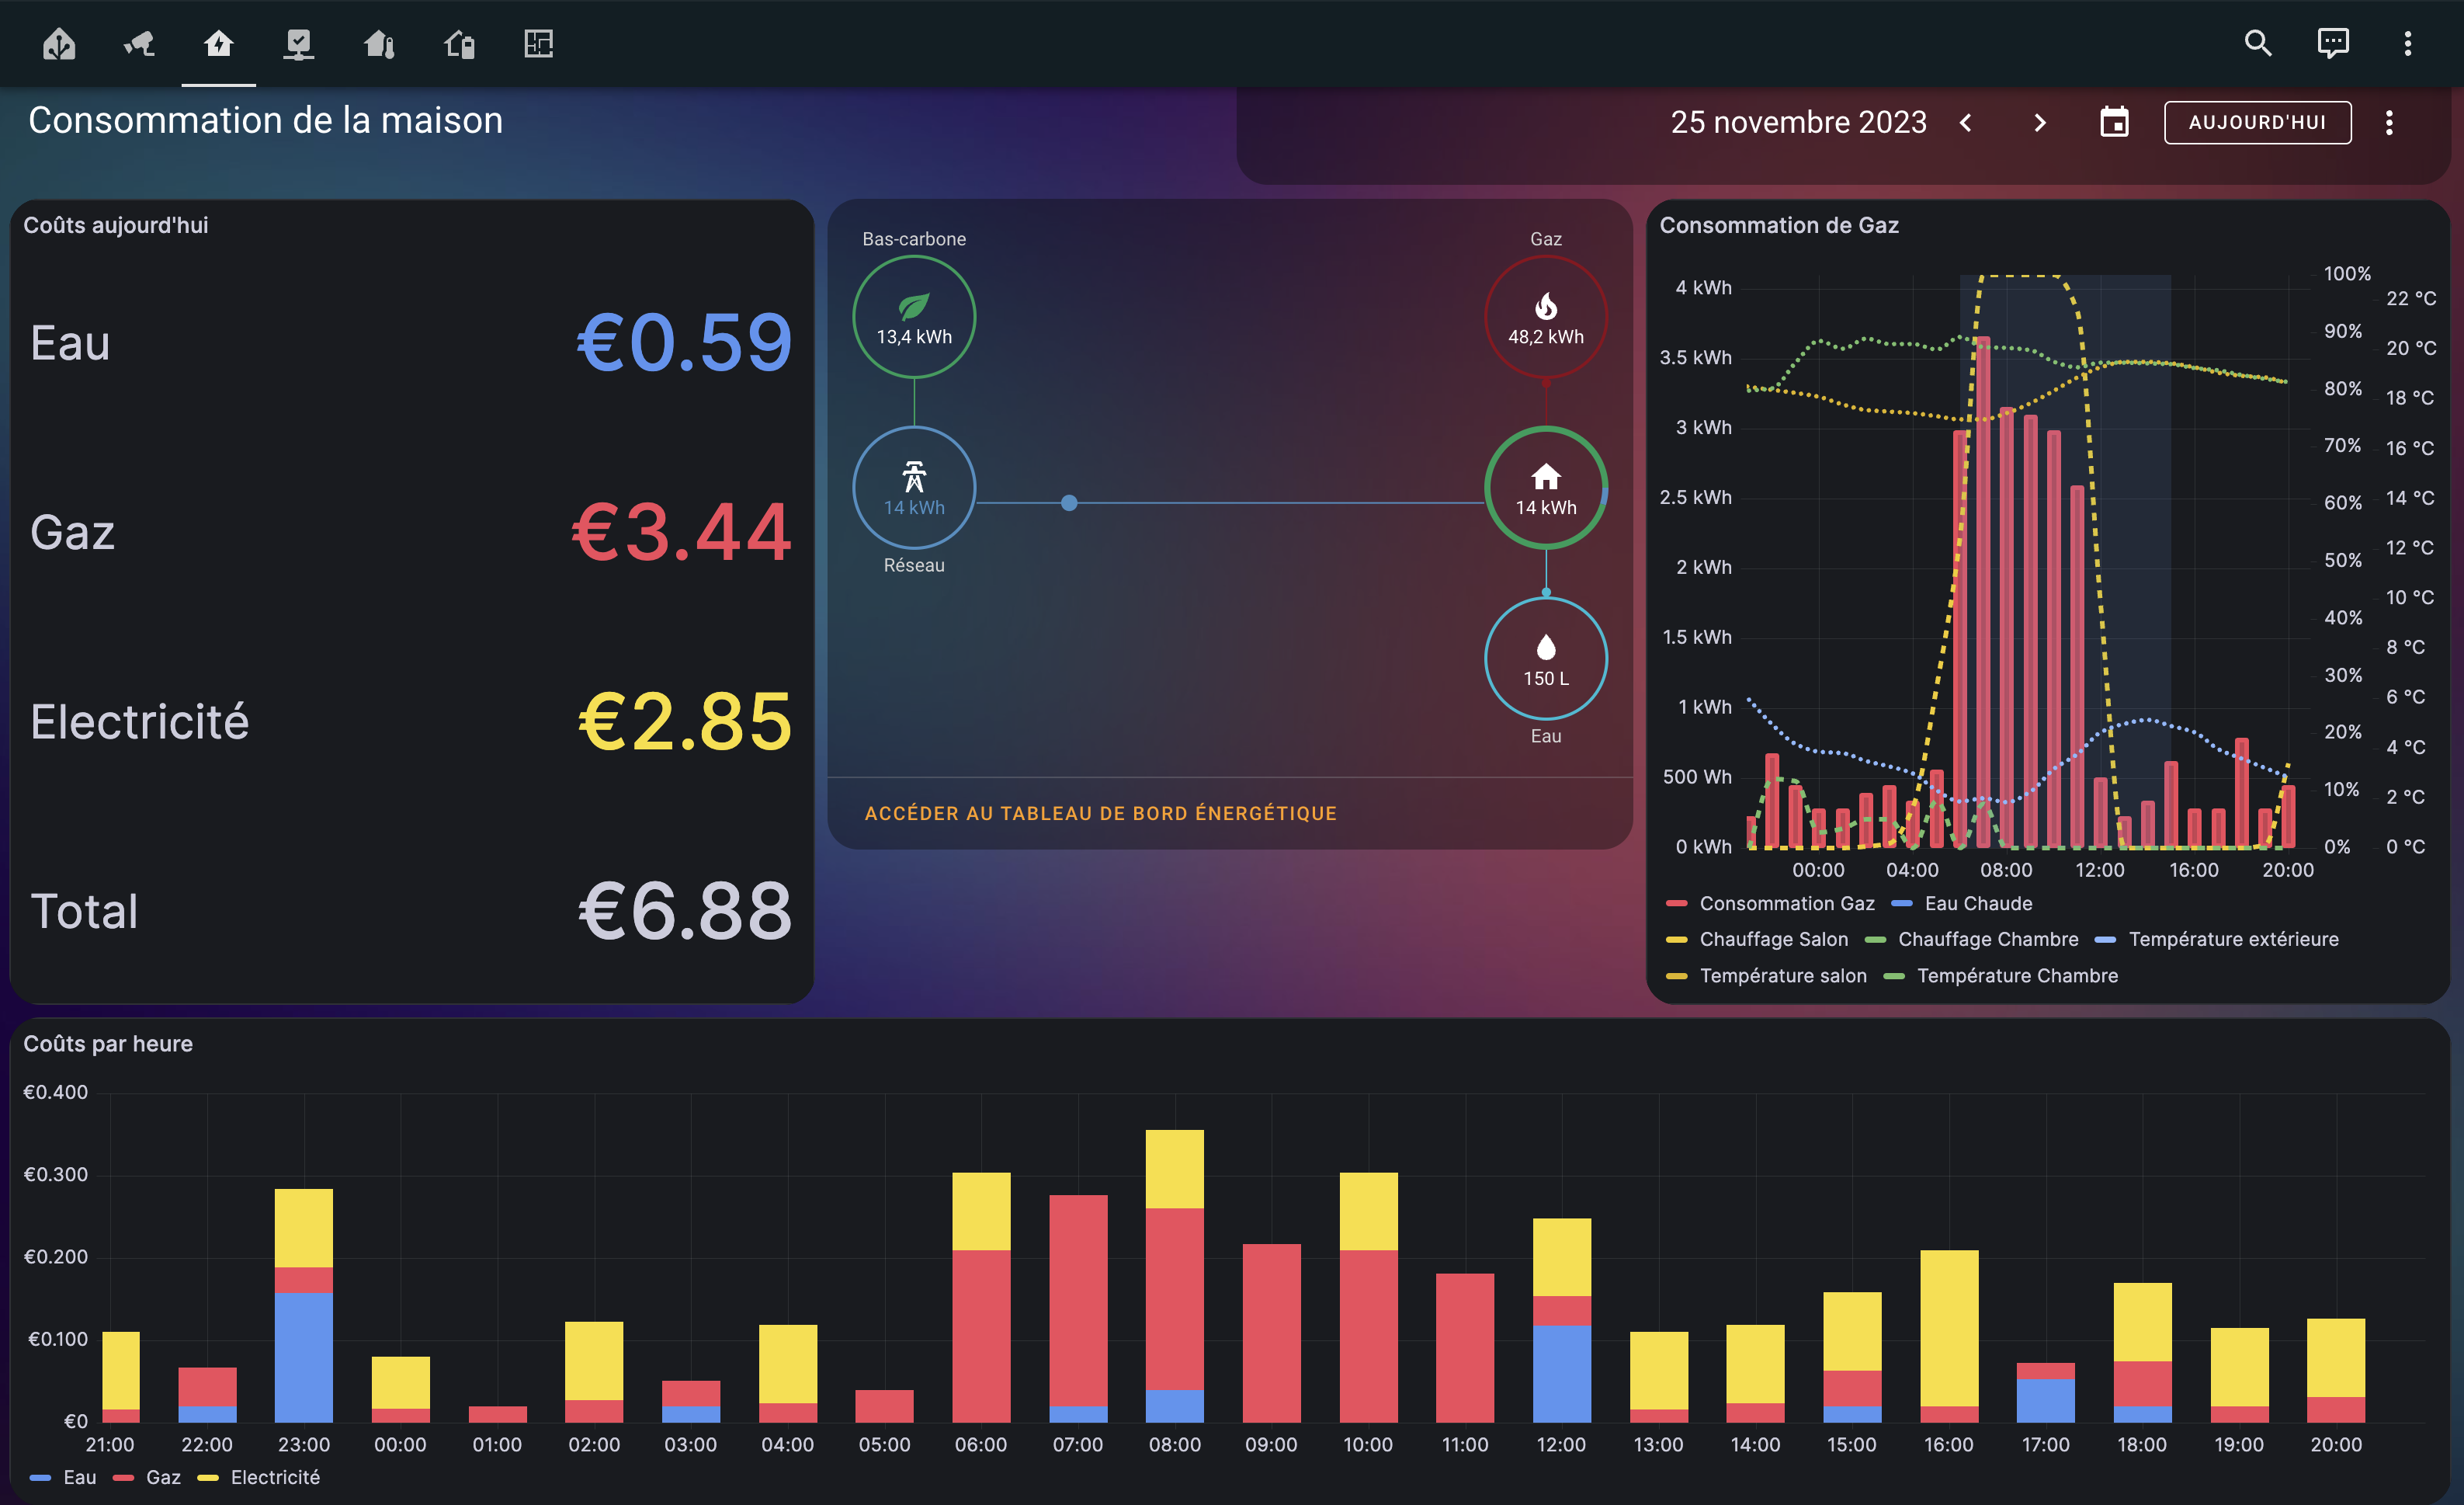The width and height of the screenshot is (2464, 1505).
Task: Open the top-right overflow menu
Action: coord(2407,43)
